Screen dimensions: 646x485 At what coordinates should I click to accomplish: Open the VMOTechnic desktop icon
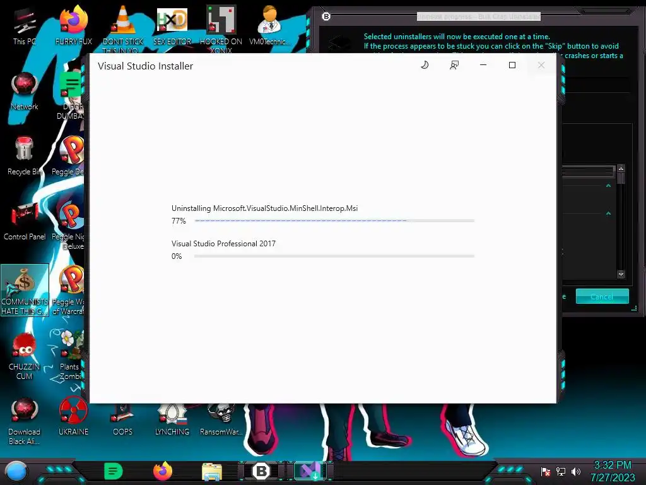pos(270,27)
